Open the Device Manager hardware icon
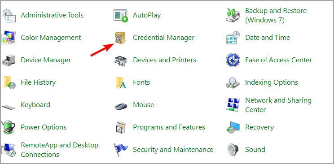The height and width of the screenshot is (164, 334). pyautogui.click(x=9, y=60)
